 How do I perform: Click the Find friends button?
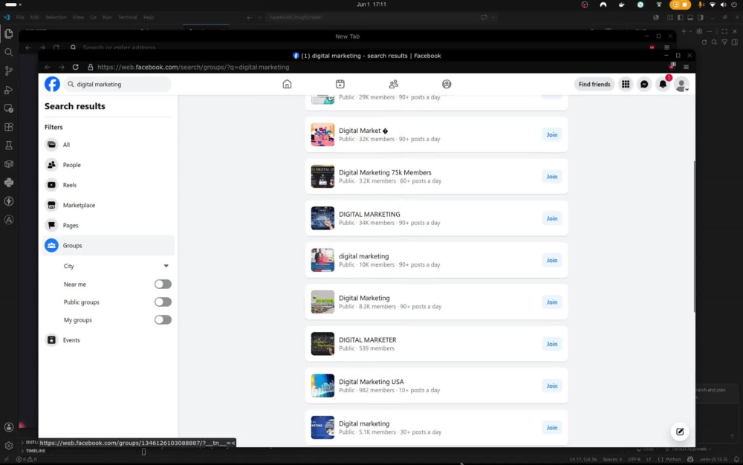pos(594,84)
